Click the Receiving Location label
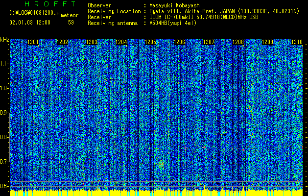308x196 pixels. [114, 12]
